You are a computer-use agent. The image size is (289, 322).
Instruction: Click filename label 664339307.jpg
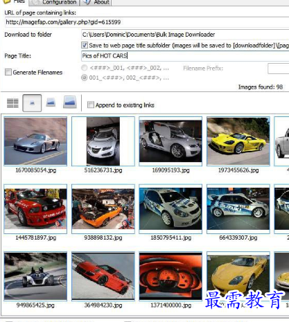238,238
